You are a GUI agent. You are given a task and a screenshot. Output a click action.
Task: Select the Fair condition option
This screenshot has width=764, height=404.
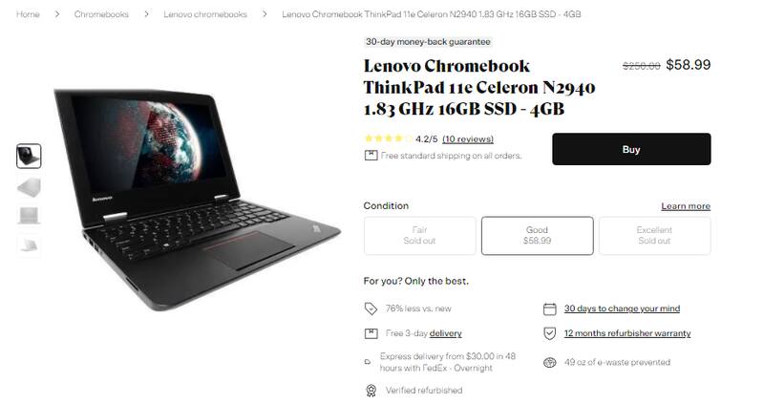point(419,235)
